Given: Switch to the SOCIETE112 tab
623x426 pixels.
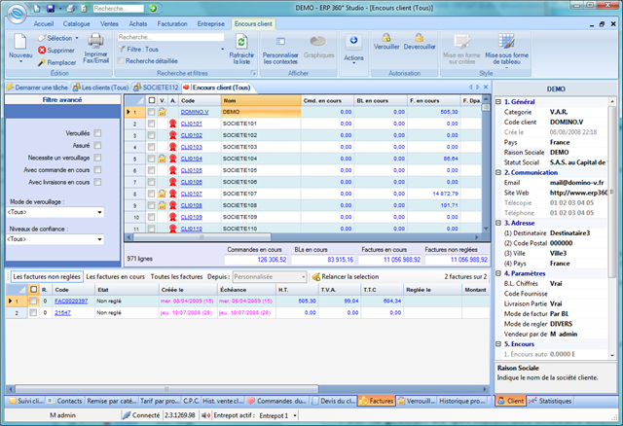Looking at the screenshot, I should click(156, 88).
